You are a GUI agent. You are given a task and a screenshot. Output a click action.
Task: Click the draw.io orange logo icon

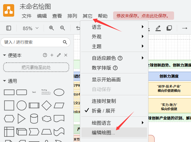[x=9, y=10]
